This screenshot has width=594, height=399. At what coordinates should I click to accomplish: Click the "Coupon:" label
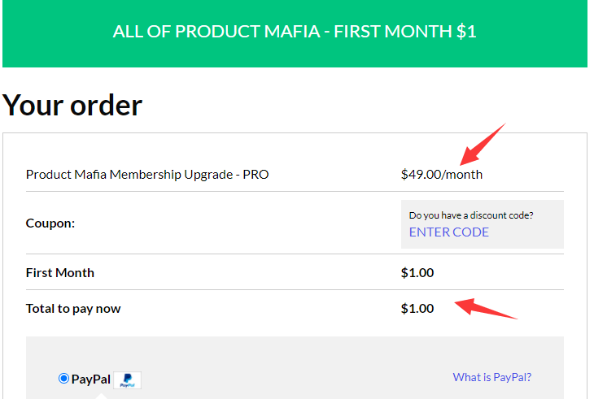point(50,223)
